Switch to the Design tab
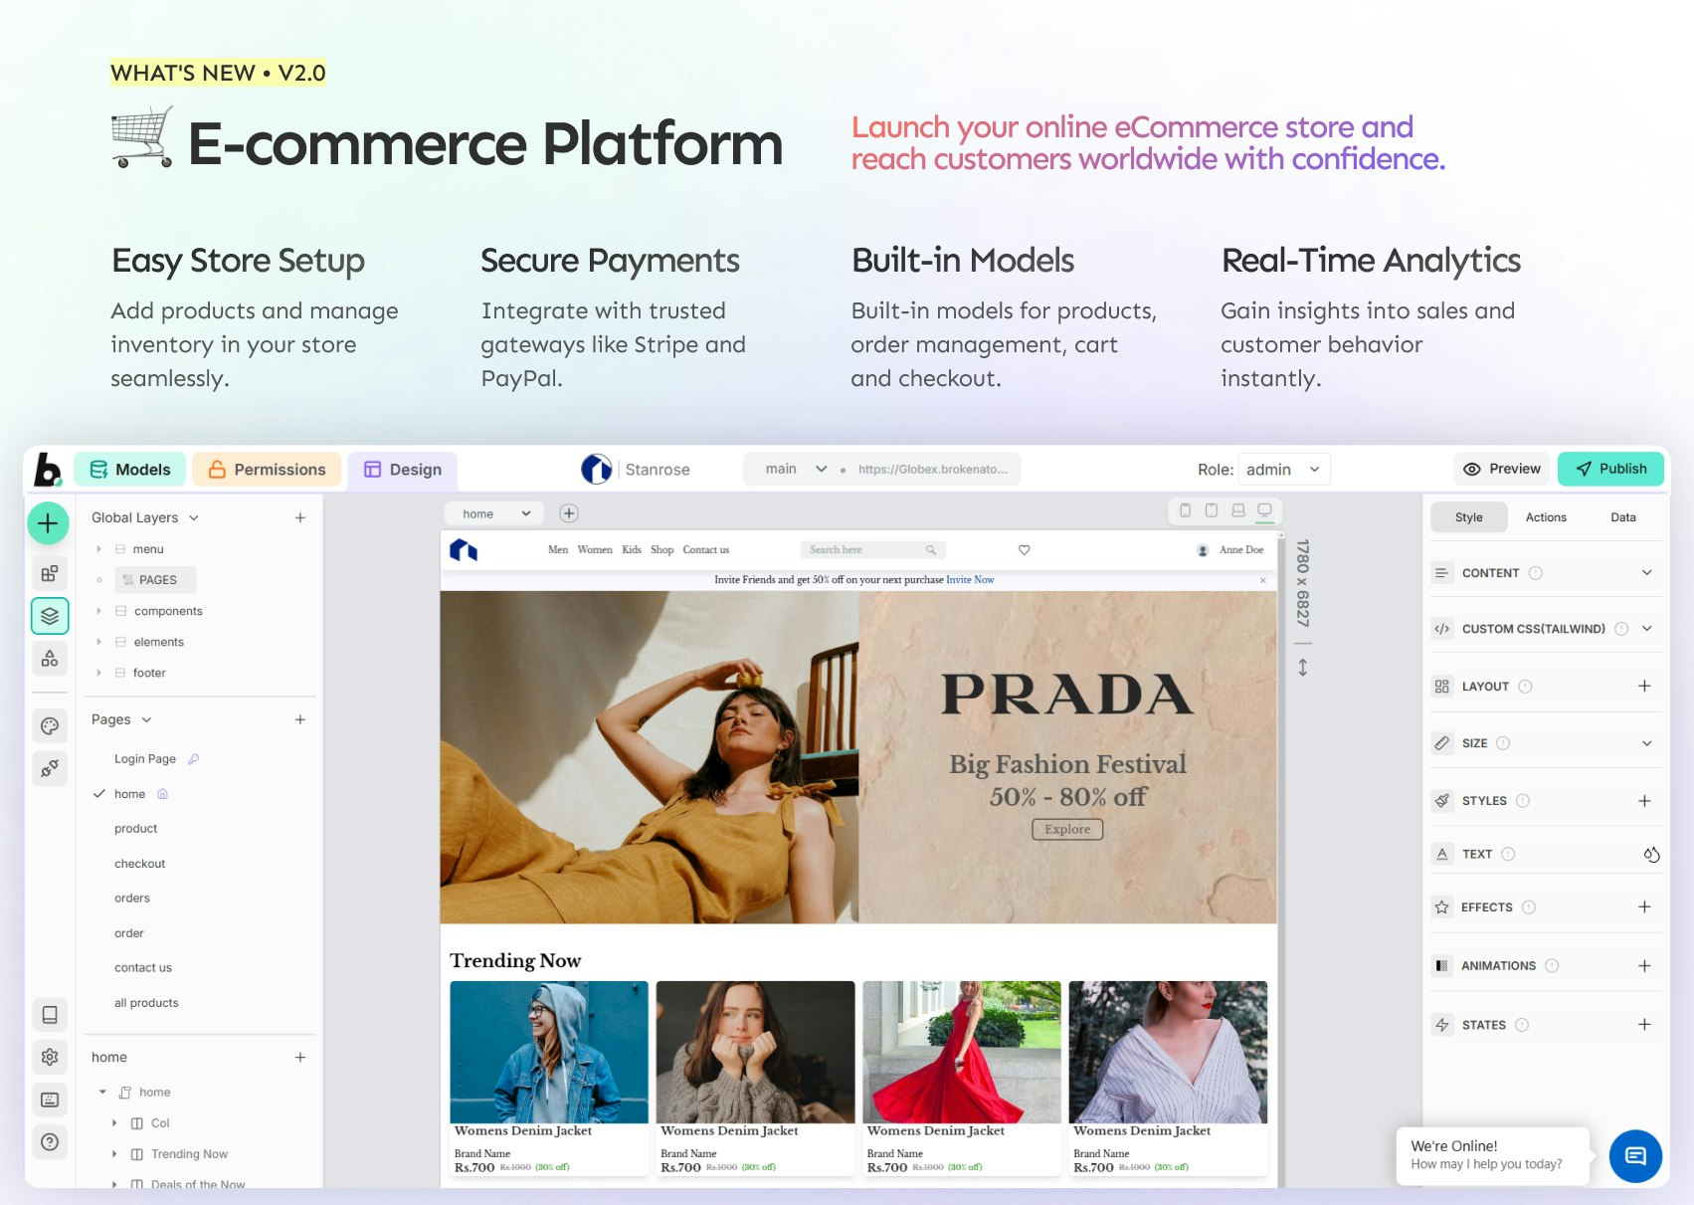This screenshot has height=1205, width=1694. point(403,470)
